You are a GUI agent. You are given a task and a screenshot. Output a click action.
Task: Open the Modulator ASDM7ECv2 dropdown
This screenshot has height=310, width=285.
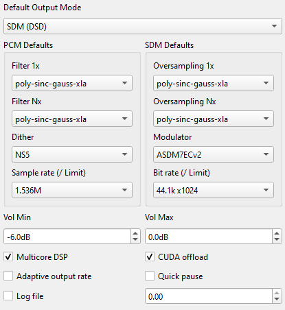[214, 154]
